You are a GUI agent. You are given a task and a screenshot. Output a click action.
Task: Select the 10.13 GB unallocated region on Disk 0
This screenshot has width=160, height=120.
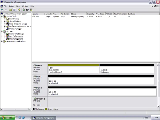126,70
